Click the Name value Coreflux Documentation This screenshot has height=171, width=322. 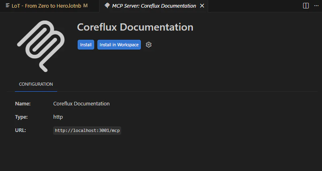click(x=81, y=104)
